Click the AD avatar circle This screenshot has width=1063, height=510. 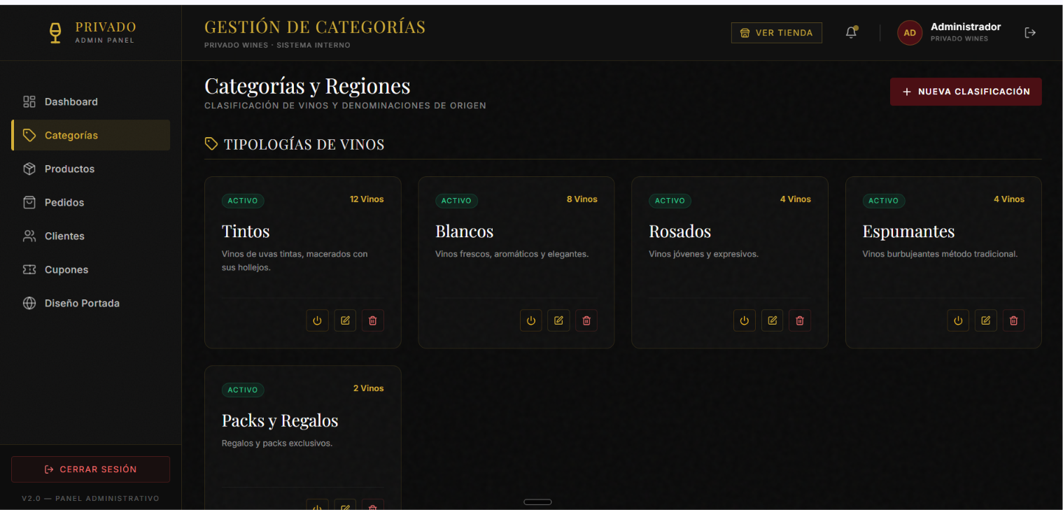[910, 33]
